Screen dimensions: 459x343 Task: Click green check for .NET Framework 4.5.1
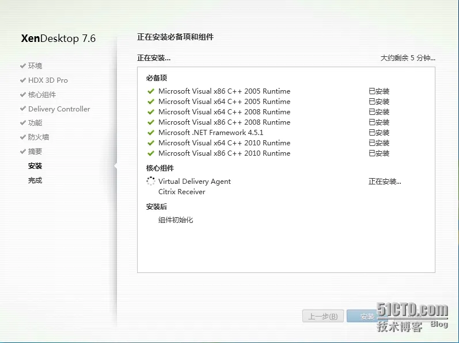[151, 133]
